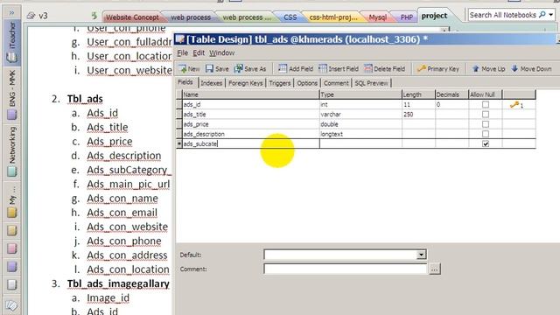
Task: Expand the notebook navigation bar chevrons
Action: tap(11, 13)
